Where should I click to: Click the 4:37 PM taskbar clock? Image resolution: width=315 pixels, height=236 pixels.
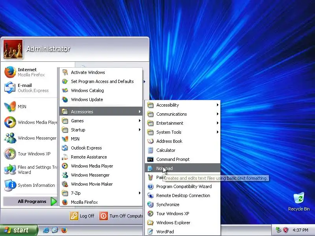click(300, 230)
